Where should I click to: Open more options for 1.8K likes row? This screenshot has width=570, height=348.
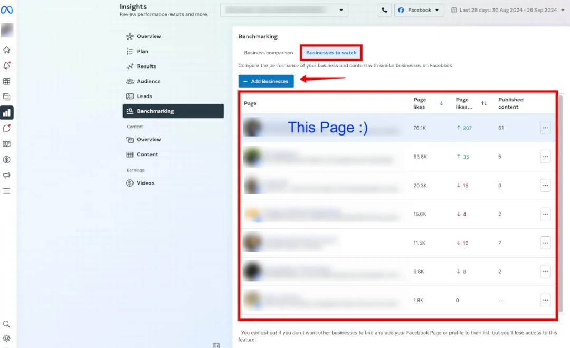coord(545,300)
